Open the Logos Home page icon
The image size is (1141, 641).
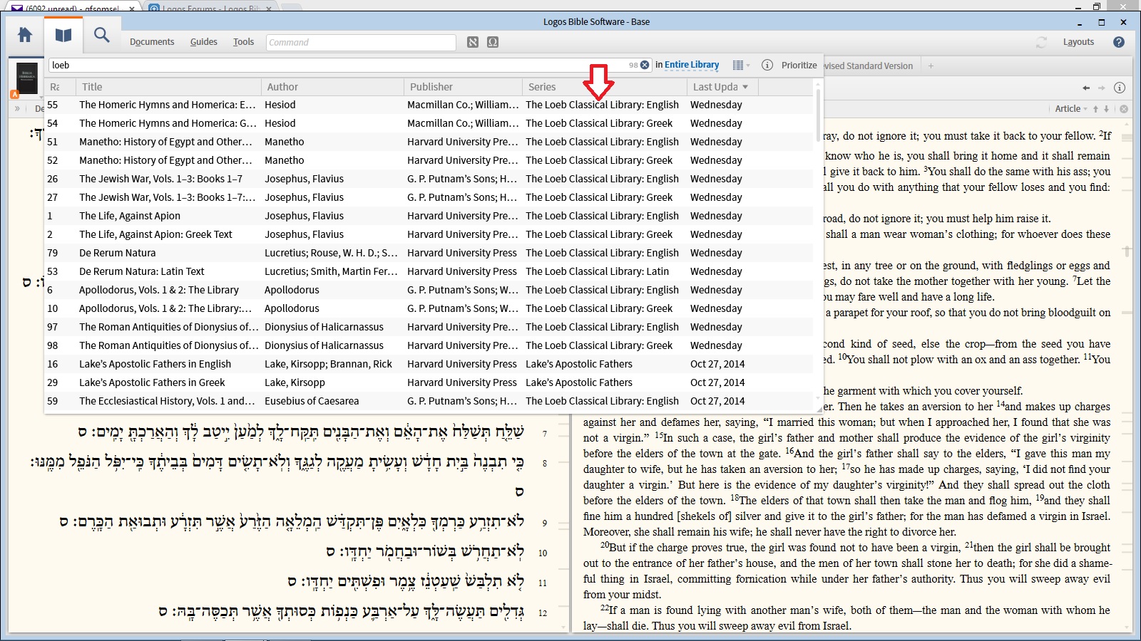(x=25, y=35)
